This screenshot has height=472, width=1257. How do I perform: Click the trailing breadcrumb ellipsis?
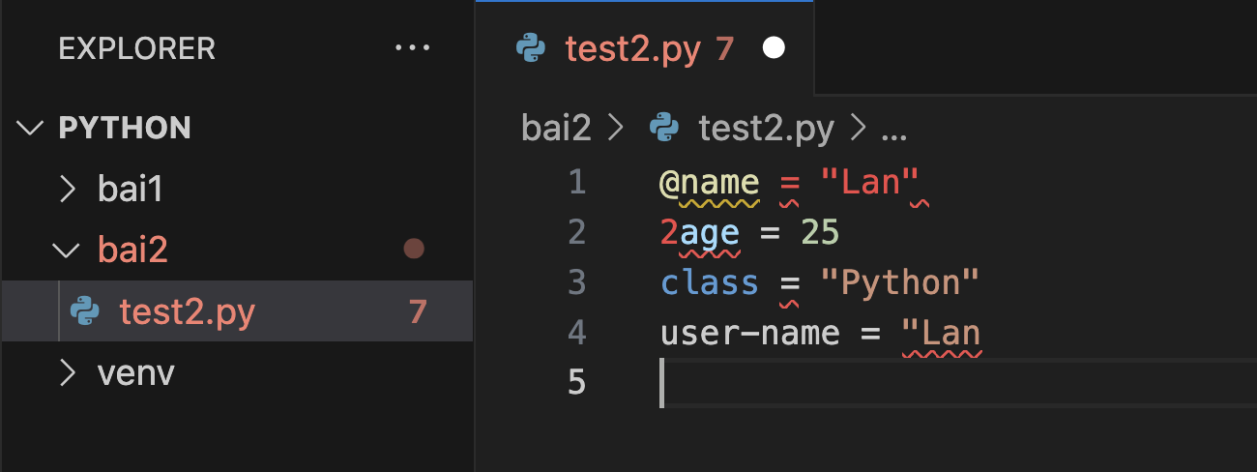[891, 129]
